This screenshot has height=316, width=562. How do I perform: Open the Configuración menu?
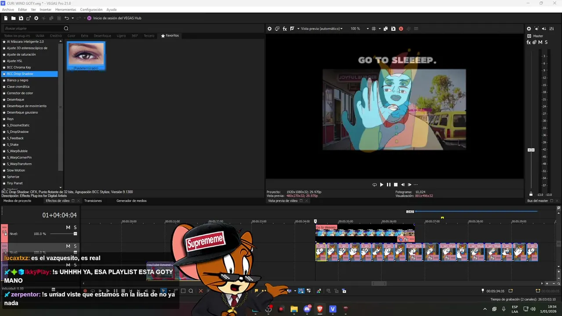(x=91, y=10)
